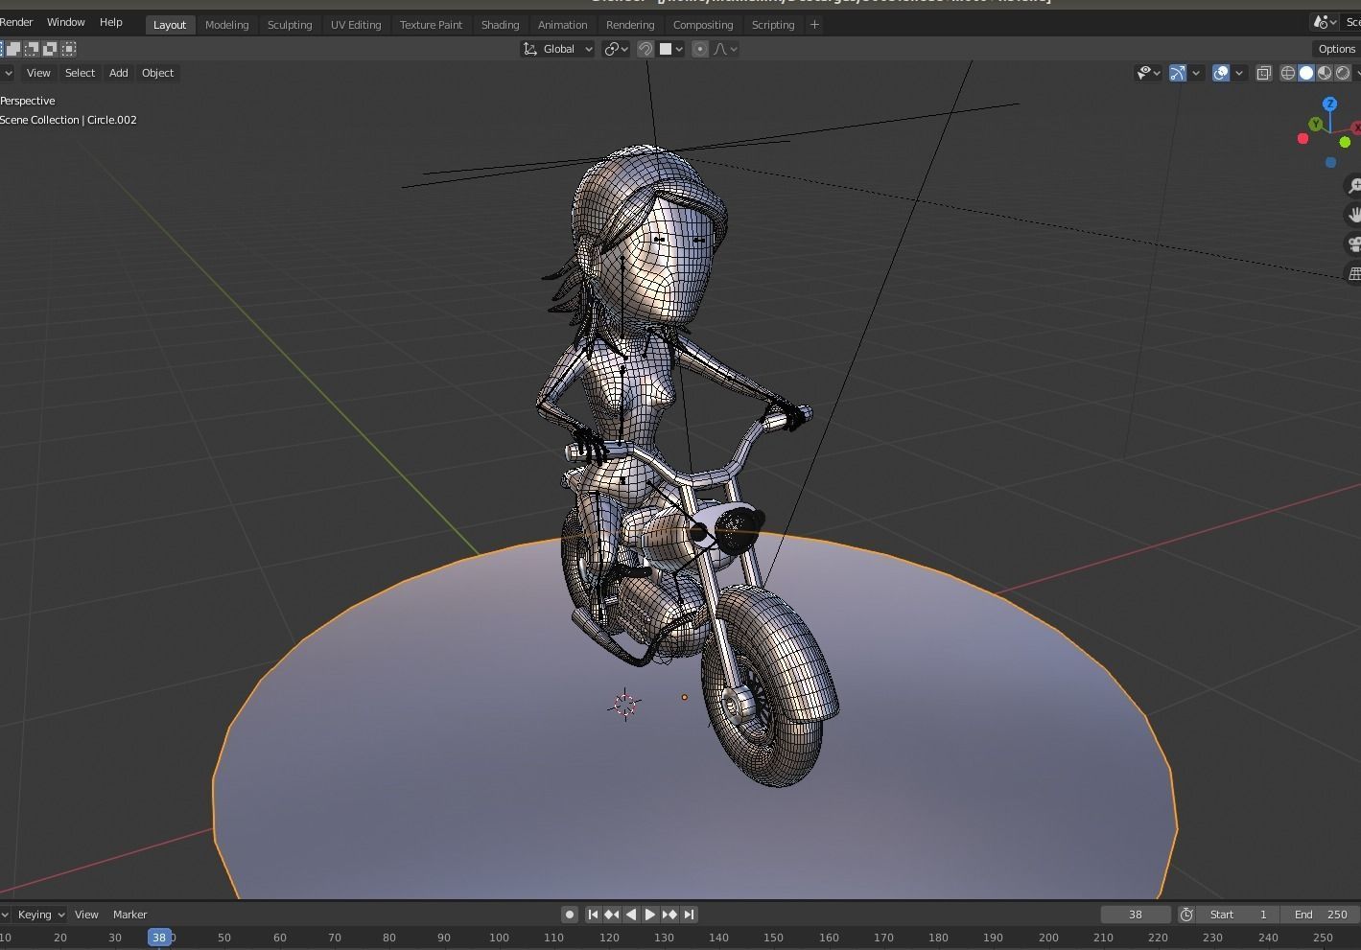Jump to the start frame

click(593, 915)
